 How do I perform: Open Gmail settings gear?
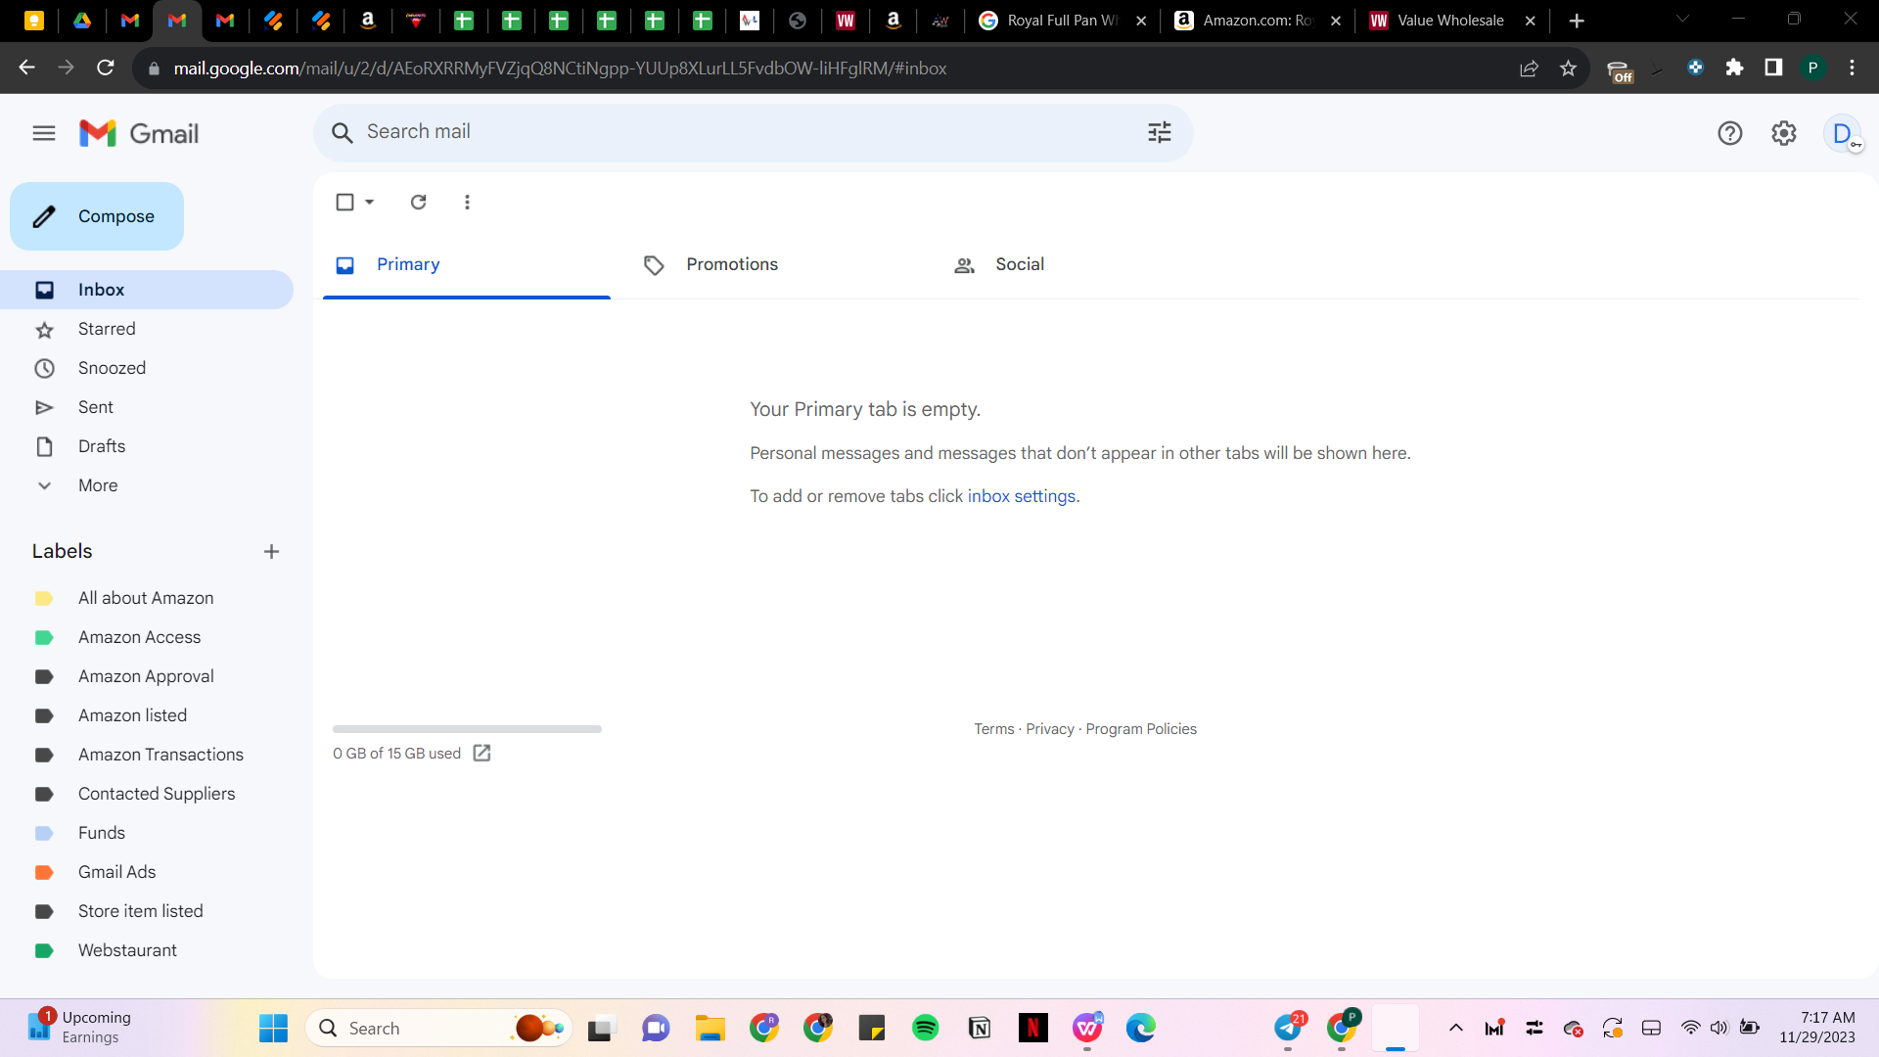[1784, 133]
